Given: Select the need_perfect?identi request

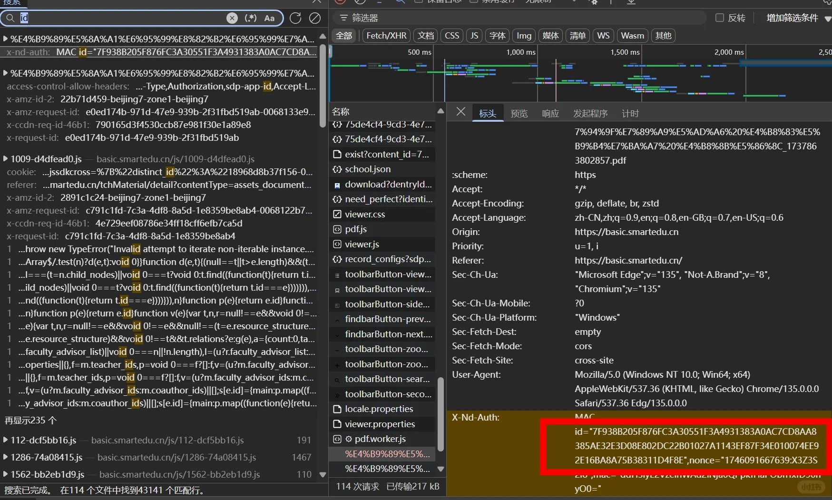Looking at the screenshot, I should (x=383, y=199).
